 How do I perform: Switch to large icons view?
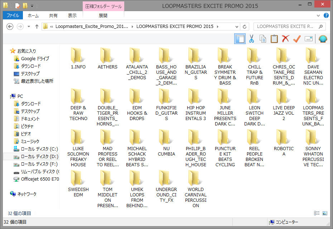(x=325, y=213)
